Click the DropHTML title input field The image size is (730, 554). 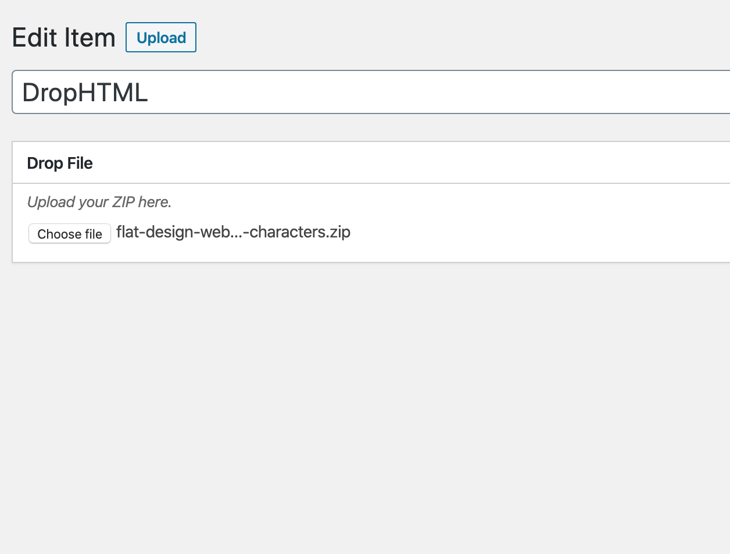[232, 91]
